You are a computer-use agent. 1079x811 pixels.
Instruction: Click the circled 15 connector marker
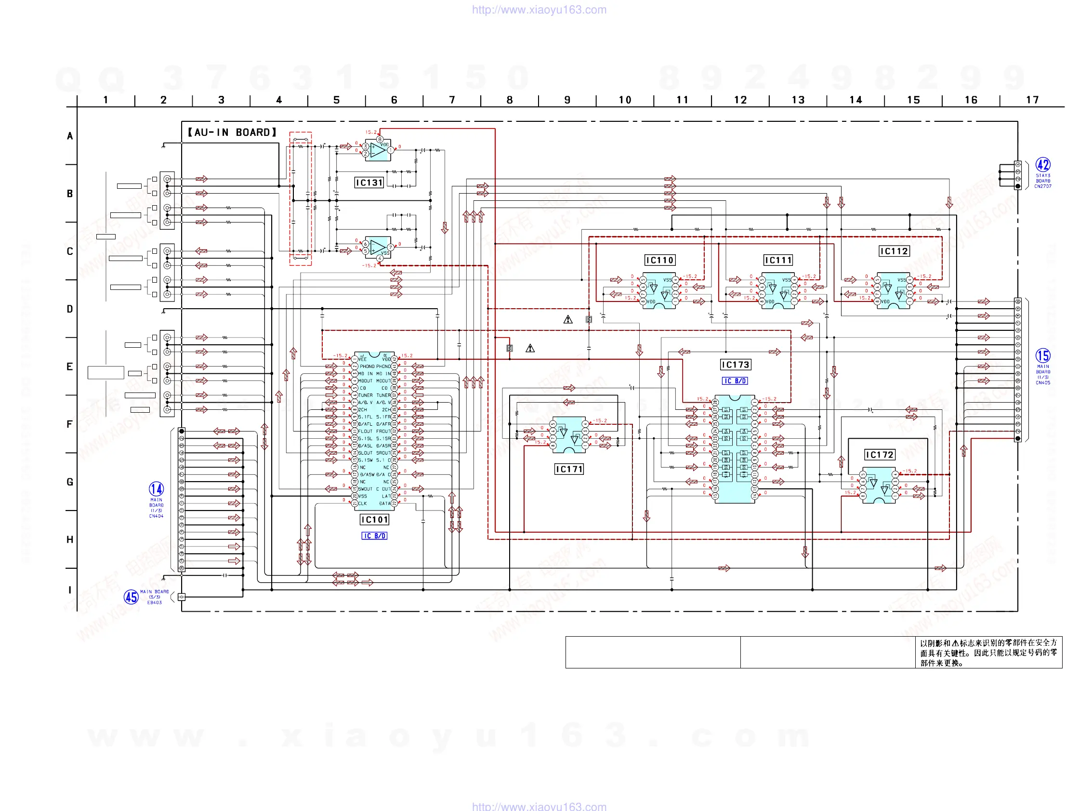[1042, 355]
